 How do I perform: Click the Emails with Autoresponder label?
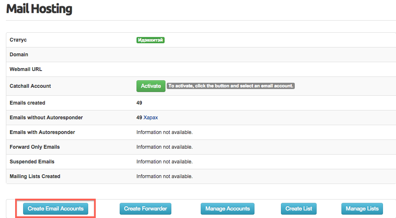[42, 132]
